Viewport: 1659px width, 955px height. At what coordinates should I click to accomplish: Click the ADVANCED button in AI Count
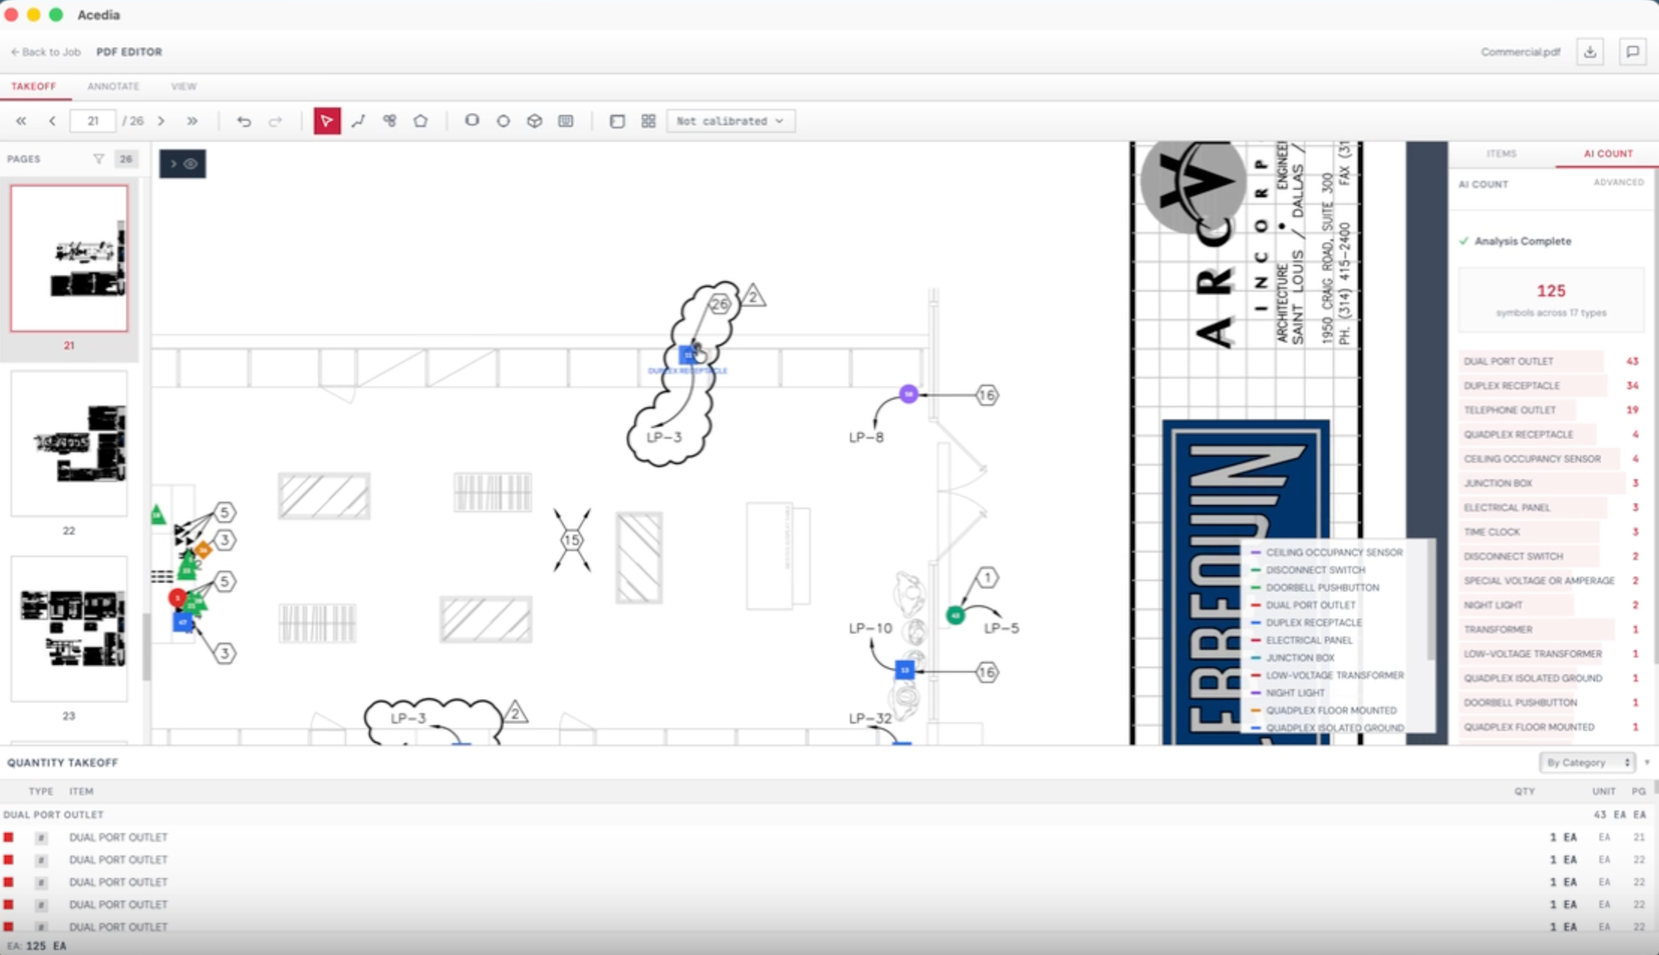[x=1618, y=183]
